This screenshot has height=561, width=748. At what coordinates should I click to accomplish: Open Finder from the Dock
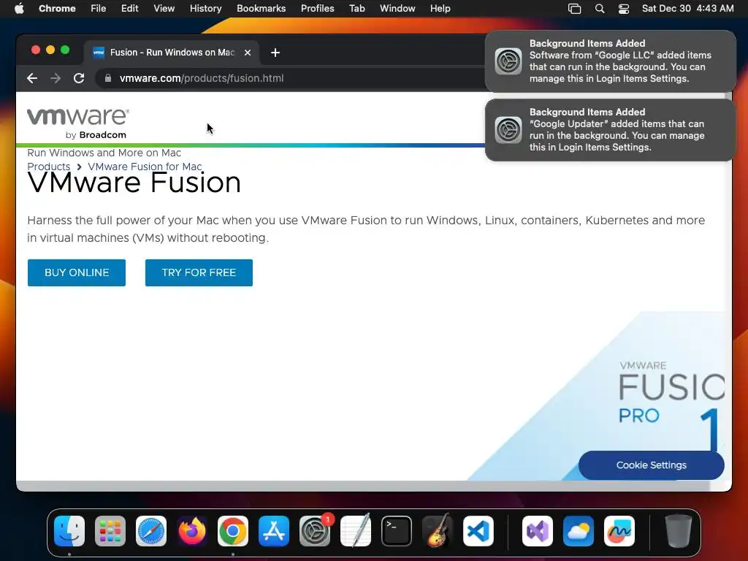(x=69, y=531)
